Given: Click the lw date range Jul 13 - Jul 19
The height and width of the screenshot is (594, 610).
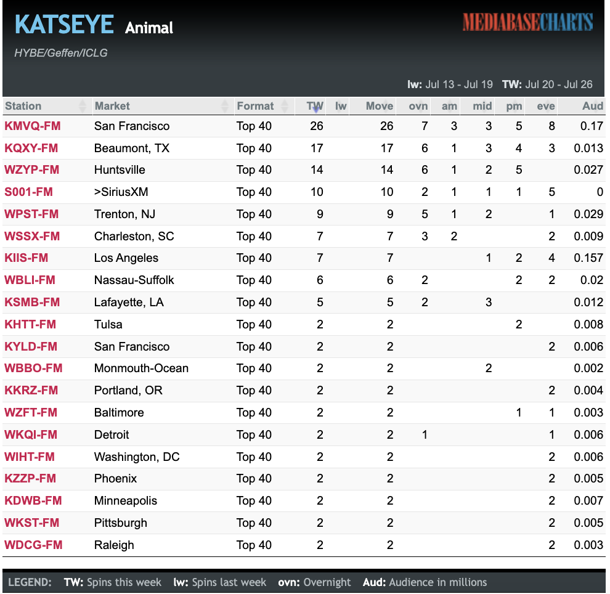Looking at the screenshot, I should [x=450, y=84].
